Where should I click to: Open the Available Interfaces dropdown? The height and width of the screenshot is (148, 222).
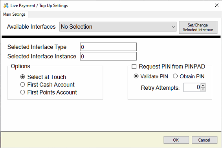coord(118,27)
